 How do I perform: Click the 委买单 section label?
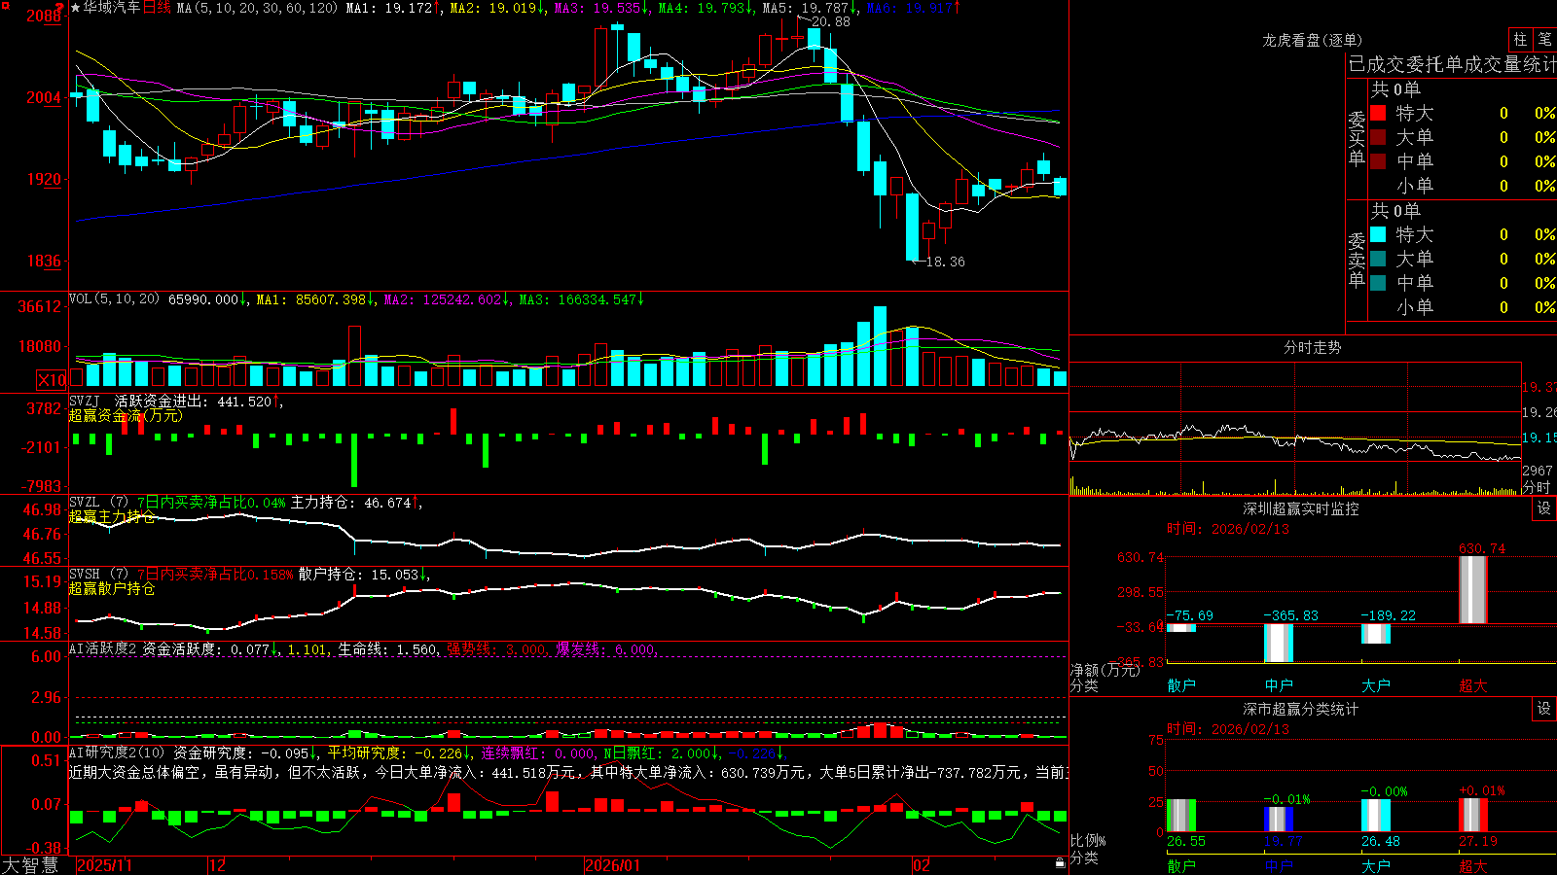tap(1357, 139)
